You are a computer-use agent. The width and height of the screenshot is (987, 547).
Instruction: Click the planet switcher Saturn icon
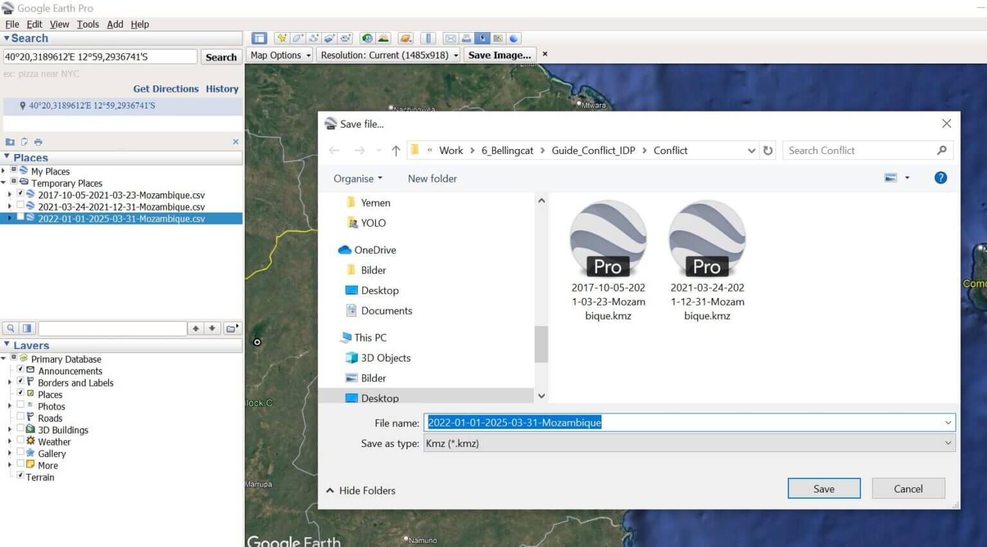405,39
